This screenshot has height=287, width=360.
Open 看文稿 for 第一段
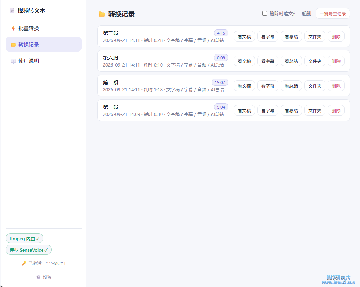pyautogui.click(x=244, y=110)
